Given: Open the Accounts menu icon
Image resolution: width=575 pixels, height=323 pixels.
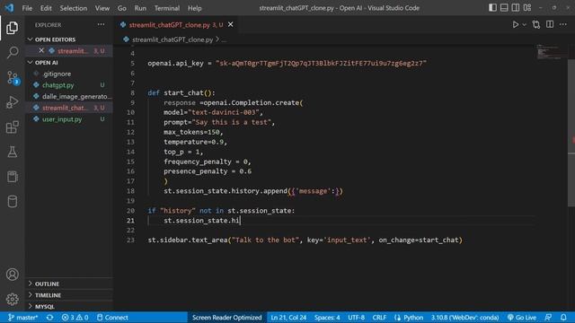Looking at the screenshot, I should pos(12,275).
